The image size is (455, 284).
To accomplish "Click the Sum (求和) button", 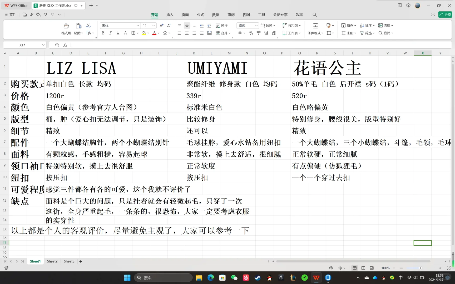I will (349, 33).
